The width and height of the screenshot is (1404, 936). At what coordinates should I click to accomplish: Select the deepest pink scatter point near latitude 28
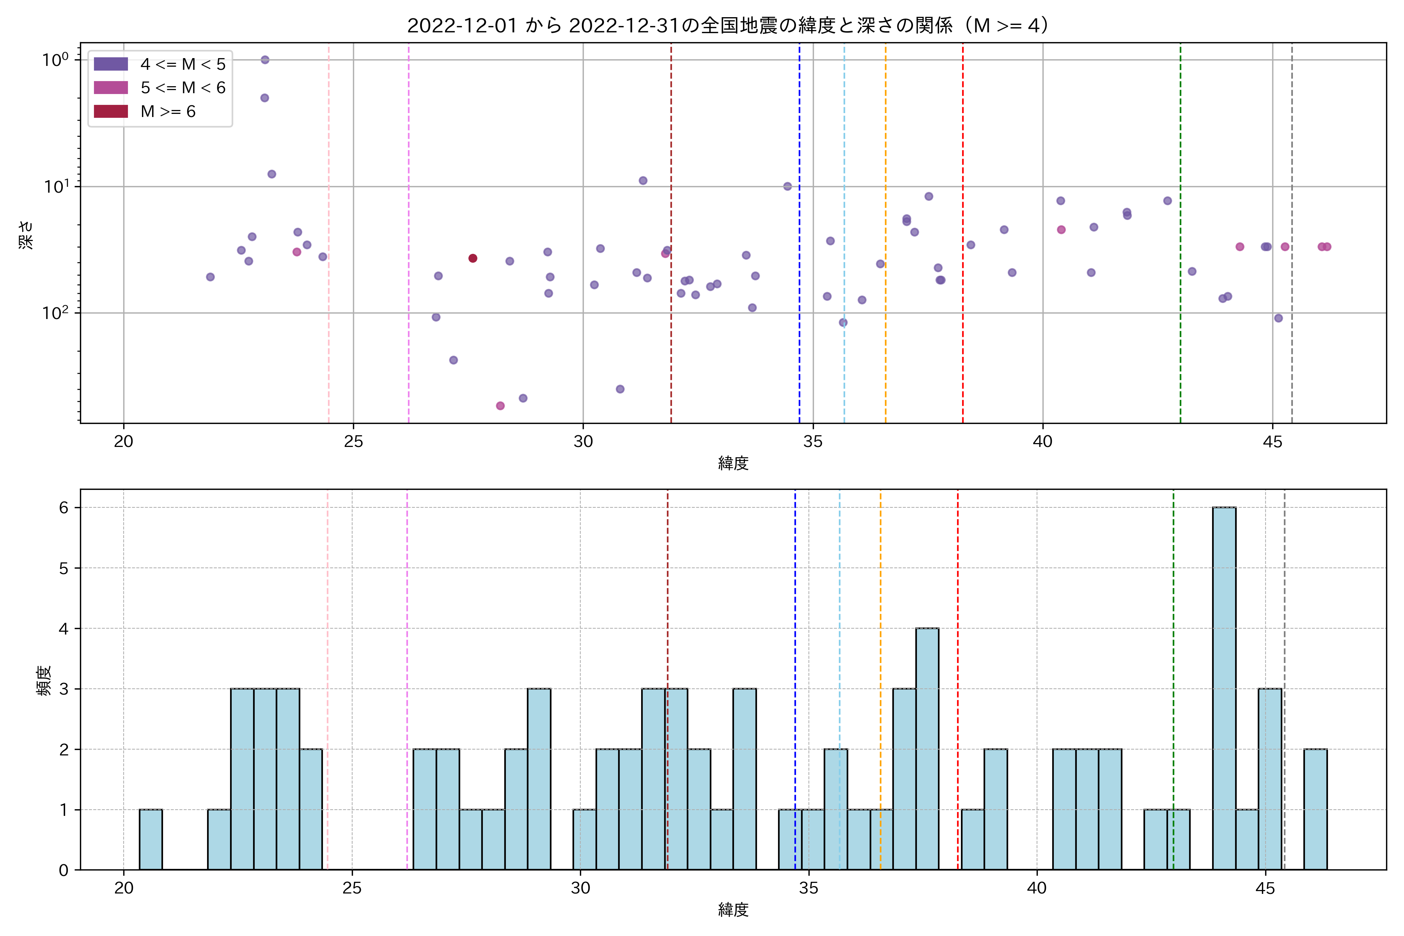point(500,406)
